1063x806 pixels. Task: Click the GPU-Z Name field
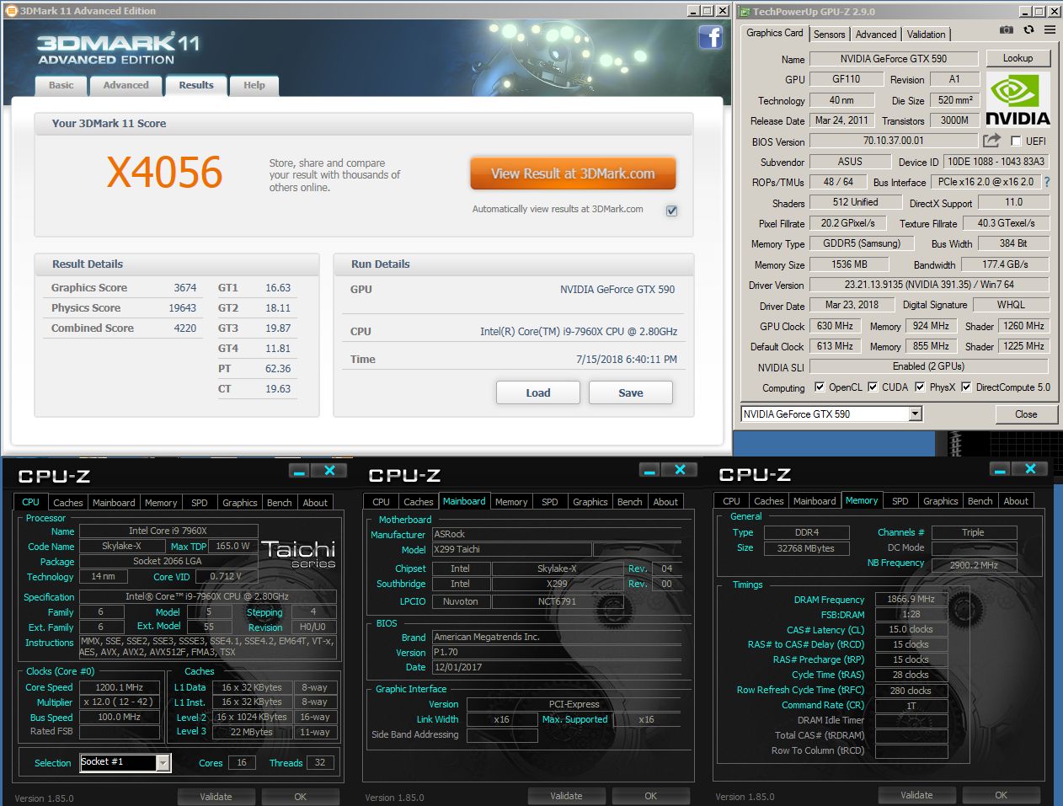pos(893,59)
